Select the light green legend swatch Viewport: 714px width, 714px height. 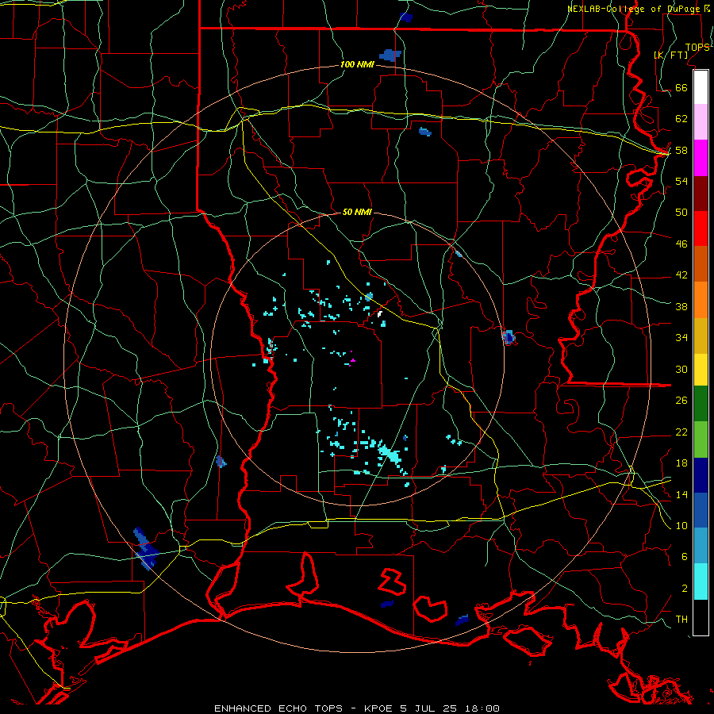pos(701,440)
